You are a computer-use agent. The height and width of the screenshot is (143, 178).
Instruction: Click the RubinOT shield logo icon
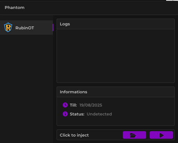[x=8, y=28]
